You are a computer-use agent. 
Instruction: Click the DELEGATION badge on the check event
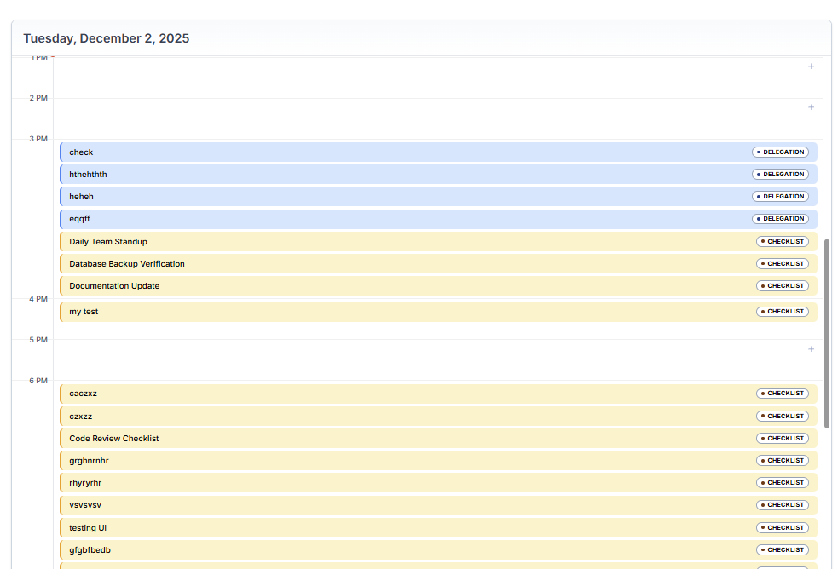(780, 152)
